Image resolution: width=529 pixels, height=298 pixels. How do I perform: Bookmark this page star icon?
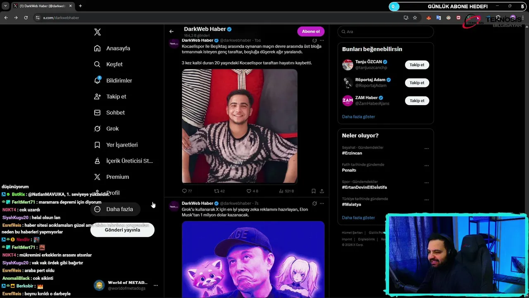[x=415, y=18]
